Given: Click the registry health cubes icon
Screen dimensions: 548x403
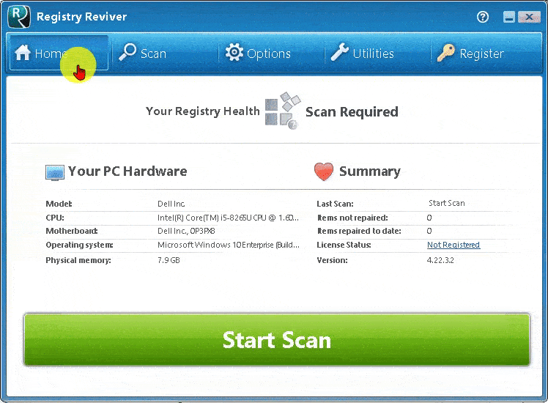Looking at the screenshot, I should tap(282, 111).
